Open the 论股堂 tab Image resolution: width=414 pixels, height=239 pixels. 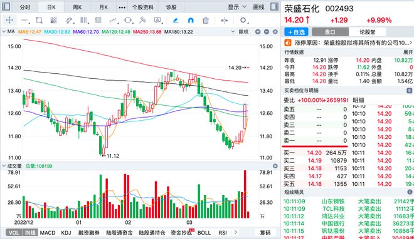[x=367, y=32]
